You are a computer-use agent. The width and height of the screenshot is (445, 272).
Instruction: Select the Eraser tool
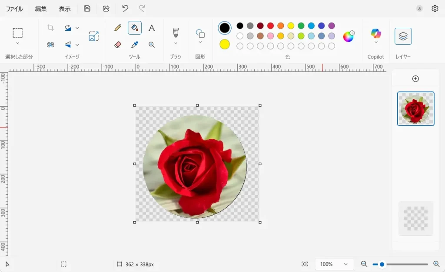(118, 45)
